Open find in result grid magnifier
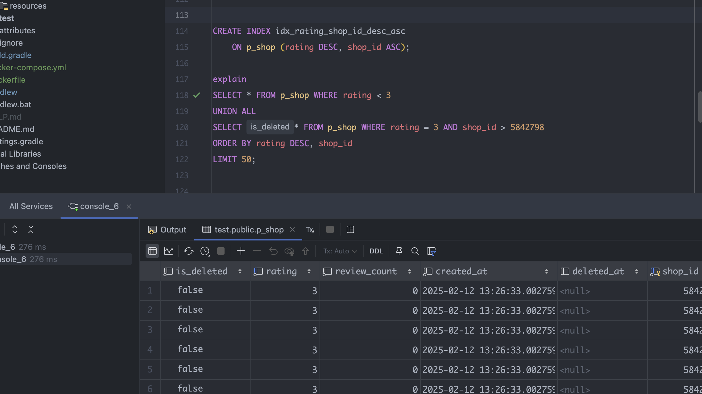The height and width of the screenshot is (394, 702). (415, 251)
